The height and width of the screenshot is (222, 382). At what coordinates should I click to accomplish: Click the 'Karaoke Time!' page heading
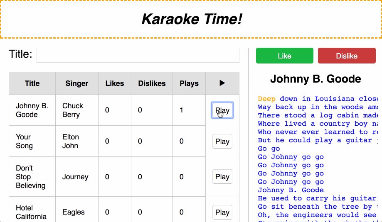pyautogui.click(x=192, y=19)
